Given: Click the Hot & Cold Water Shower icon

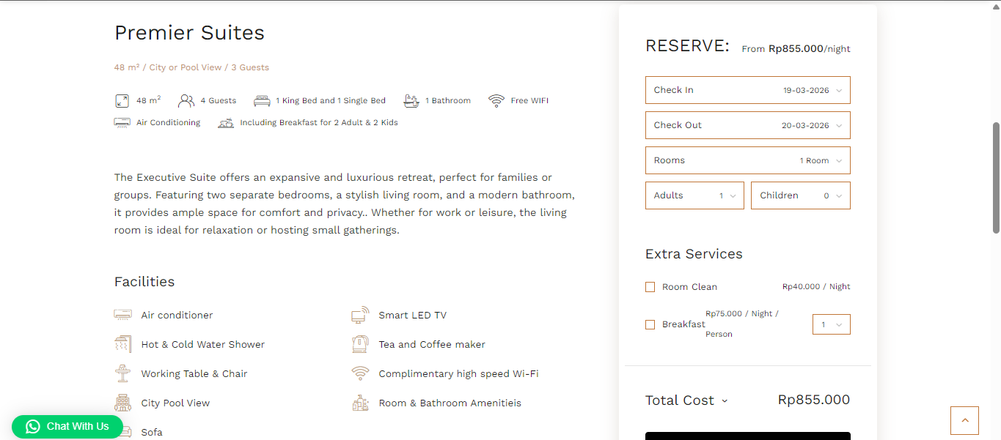Looking at the screenshot, I should coord(122,345).
